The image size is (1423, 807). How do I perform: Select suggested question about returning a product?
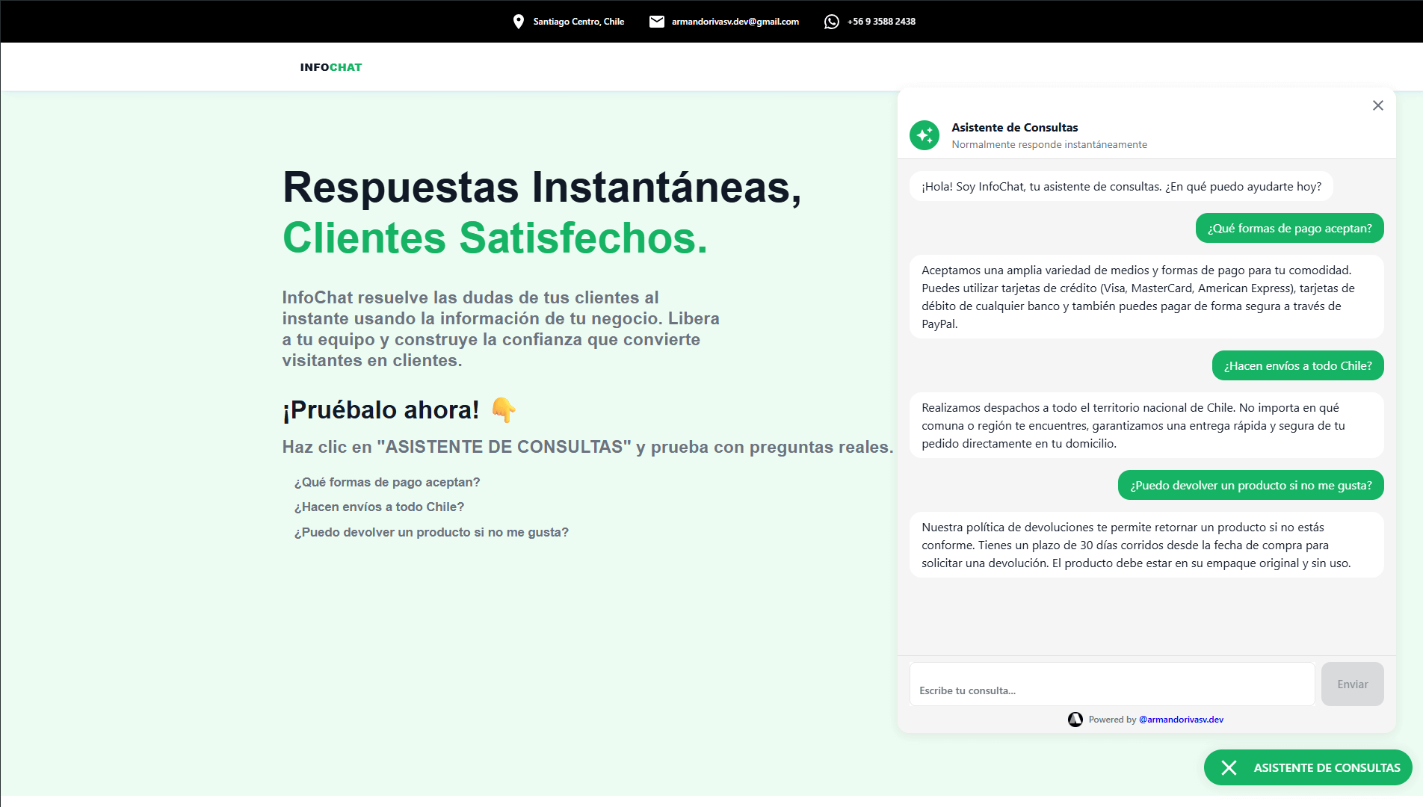click(x=431, y=532)
